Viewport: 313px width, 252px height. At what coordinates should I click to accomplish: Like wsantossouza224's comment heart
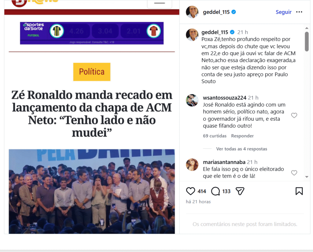[x=294, y=115]
